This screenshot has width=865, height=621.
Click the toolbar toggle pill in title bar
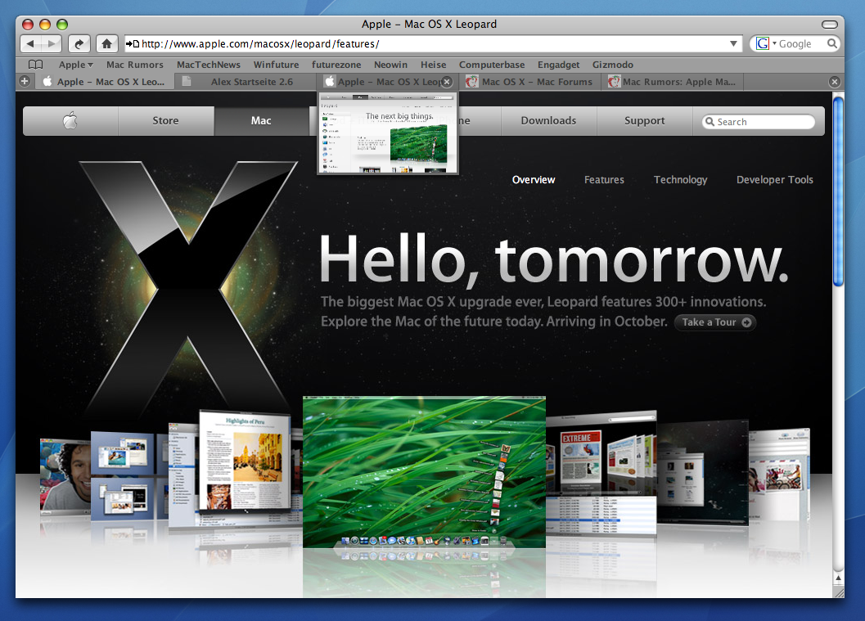click(x=830, y=25)
